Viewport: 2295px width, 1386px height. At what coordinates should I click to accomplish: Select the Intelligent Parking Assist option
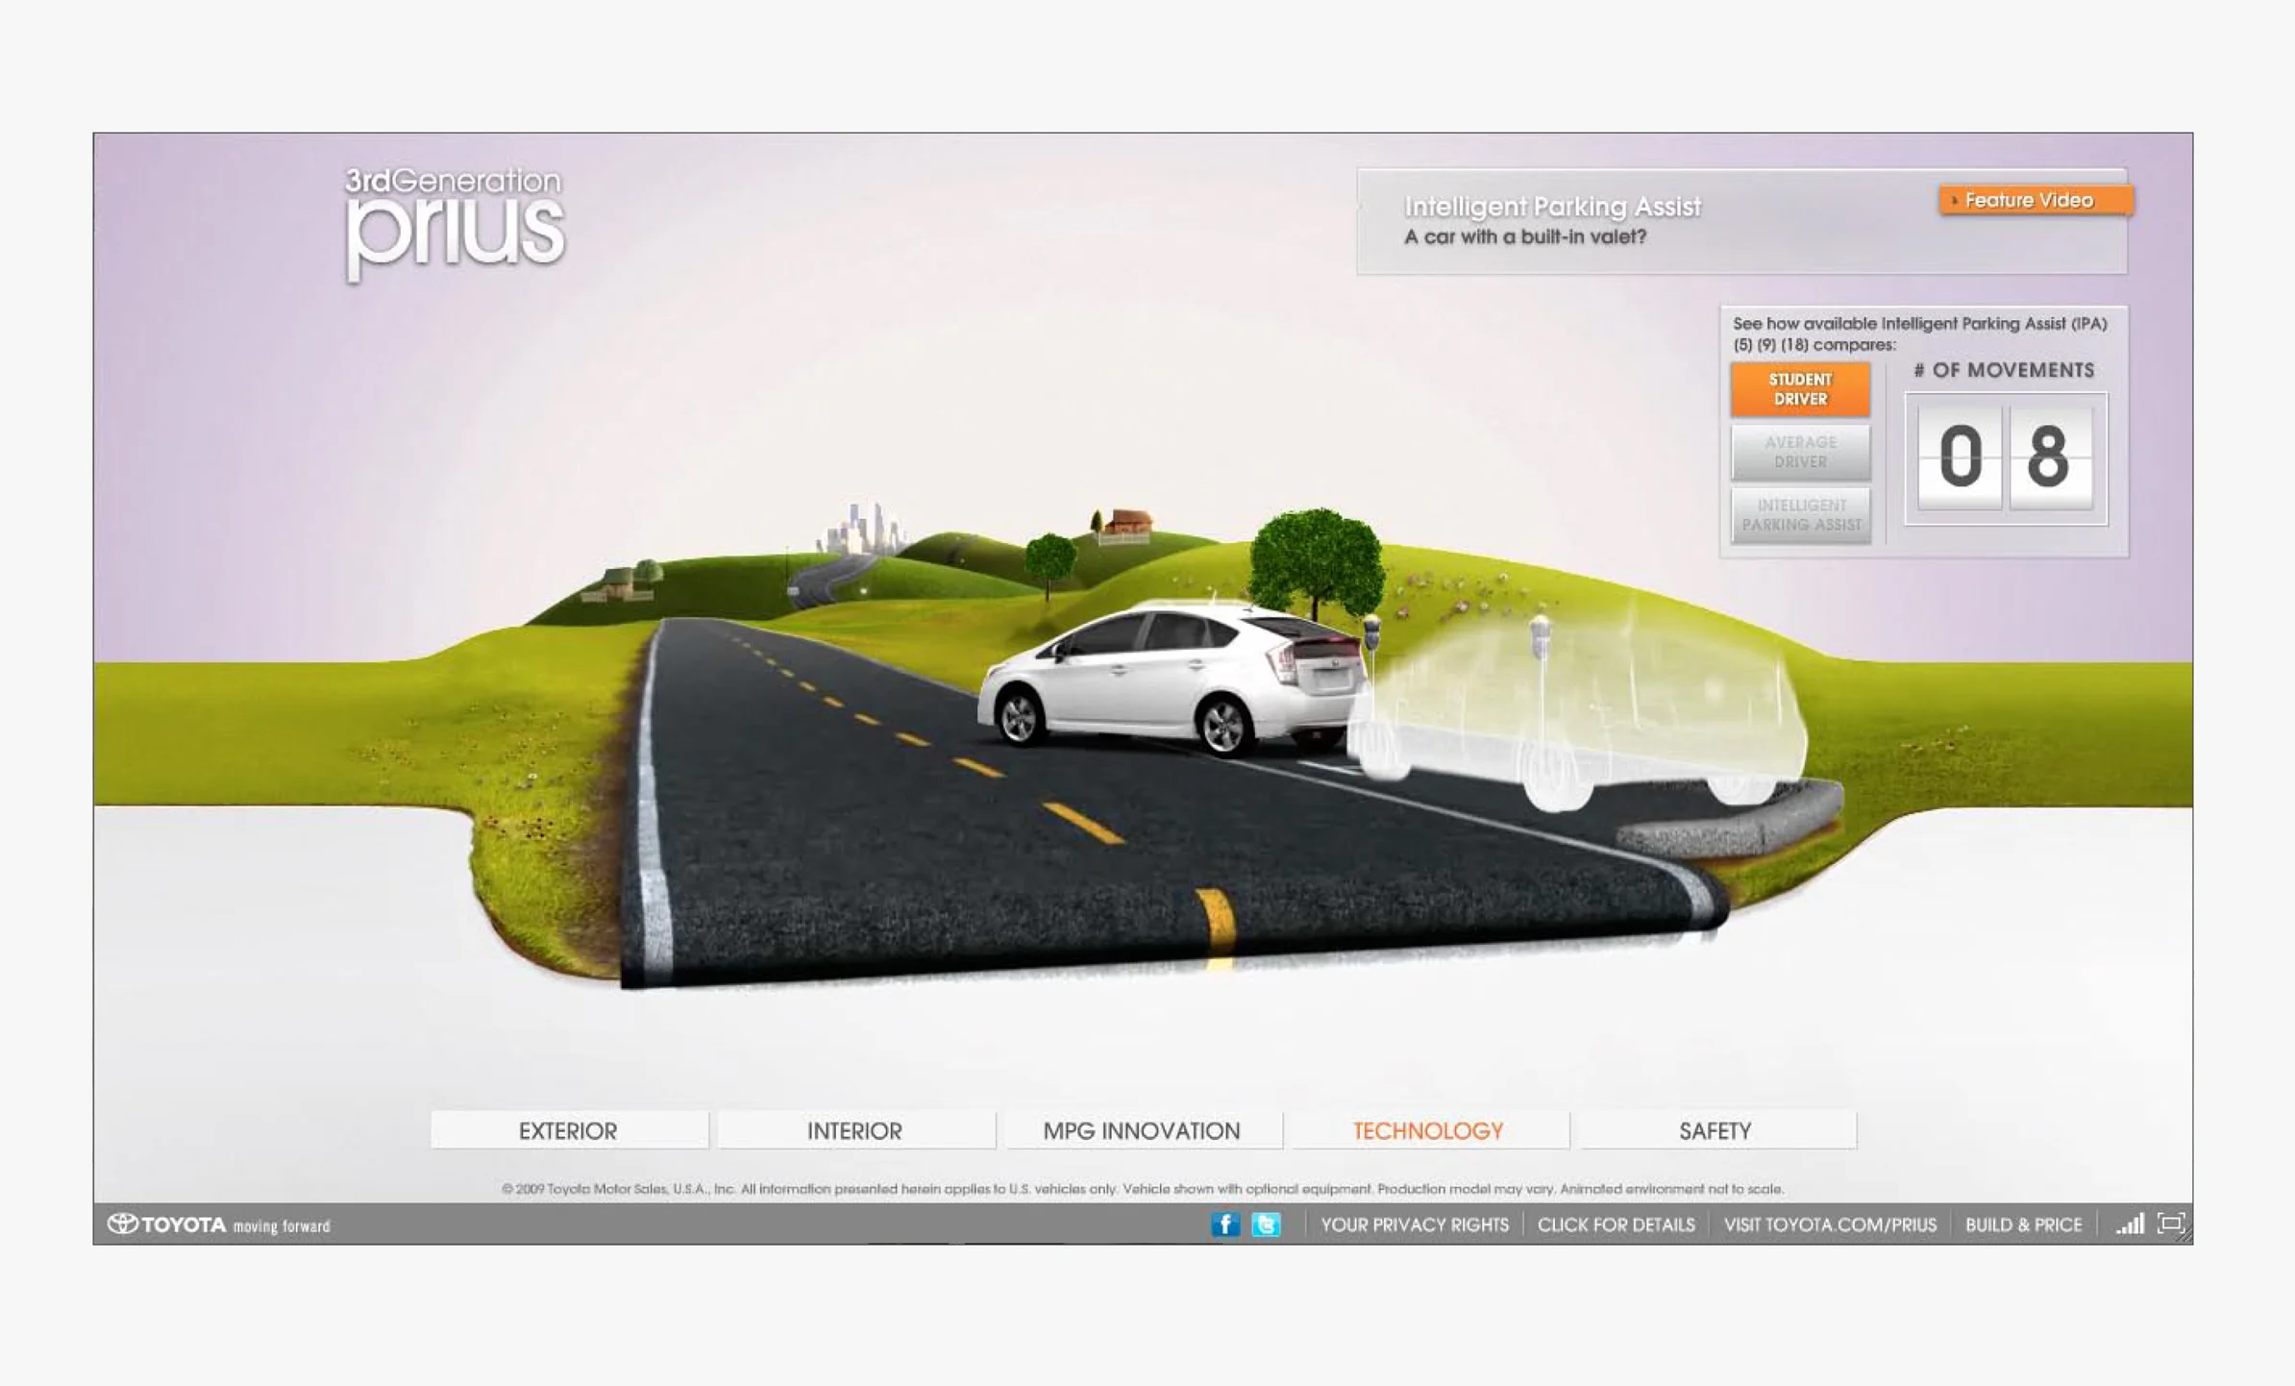coord(1800,515)
